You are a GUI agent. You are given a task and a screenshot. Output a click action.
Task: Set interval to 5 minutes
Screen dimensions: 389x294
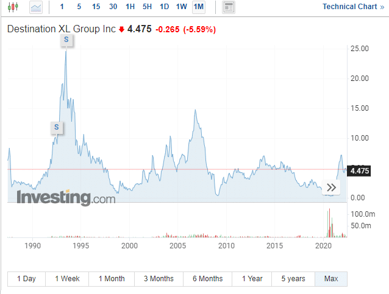[x=79, y=7]
